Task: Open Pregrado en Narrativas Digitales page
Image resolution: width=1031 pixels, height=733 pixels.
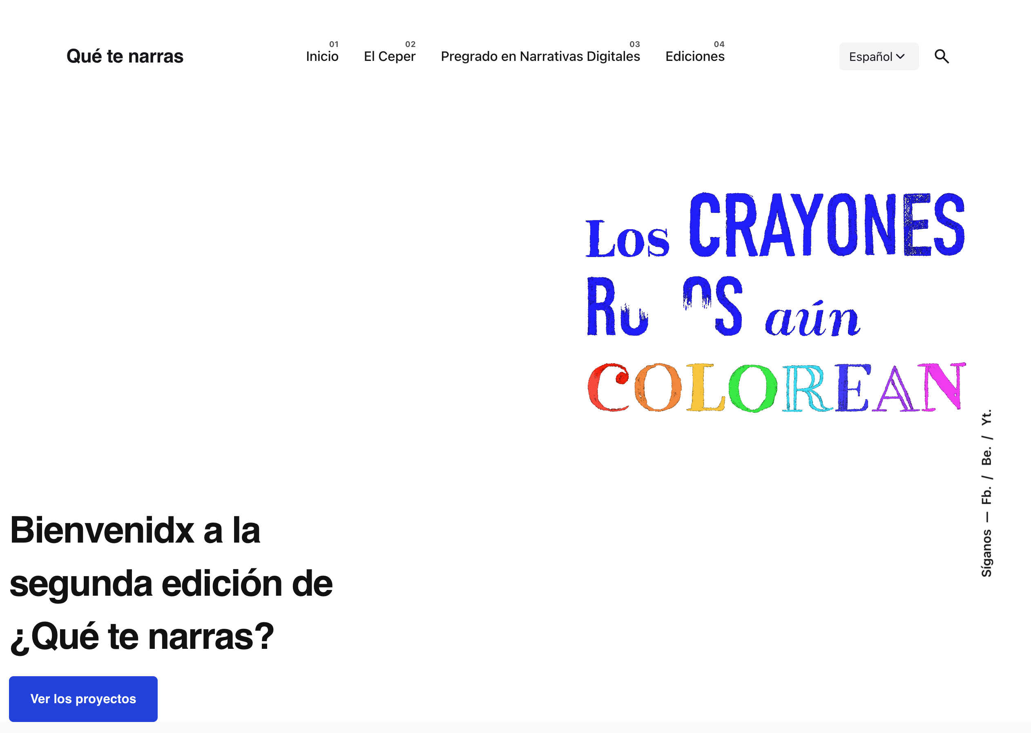Action: click(540, 56)
